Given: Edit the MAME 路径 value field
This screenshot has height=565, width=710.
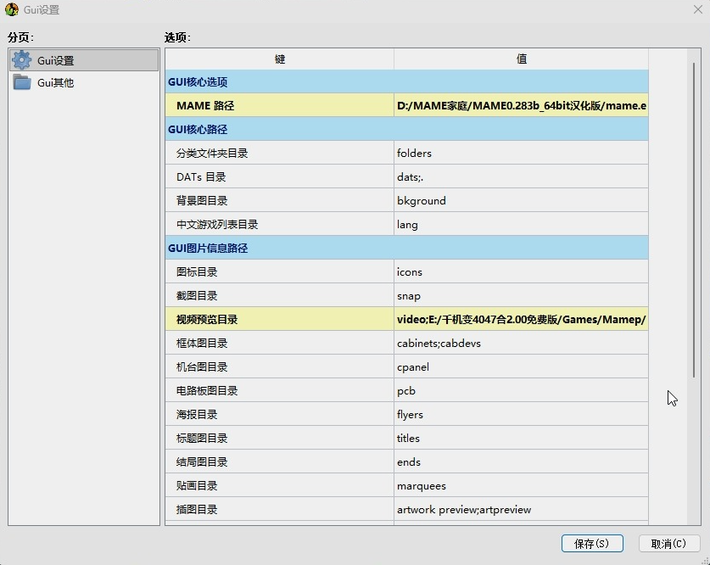Looking at the screenshot, I should (x=521, y=106).
